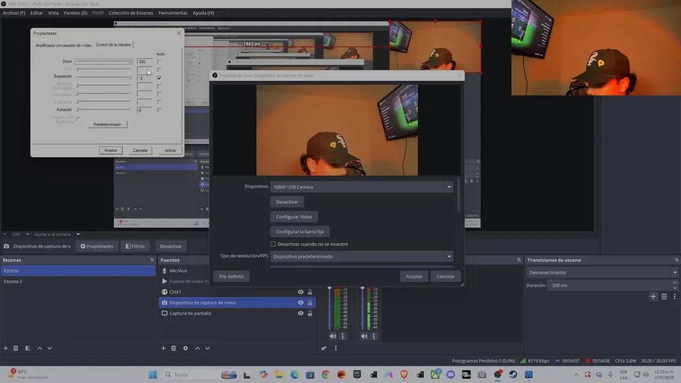Click the Zoom slider in camera control
The width and height of the screenshot is (681, 383).
click(x=103, y=62)
